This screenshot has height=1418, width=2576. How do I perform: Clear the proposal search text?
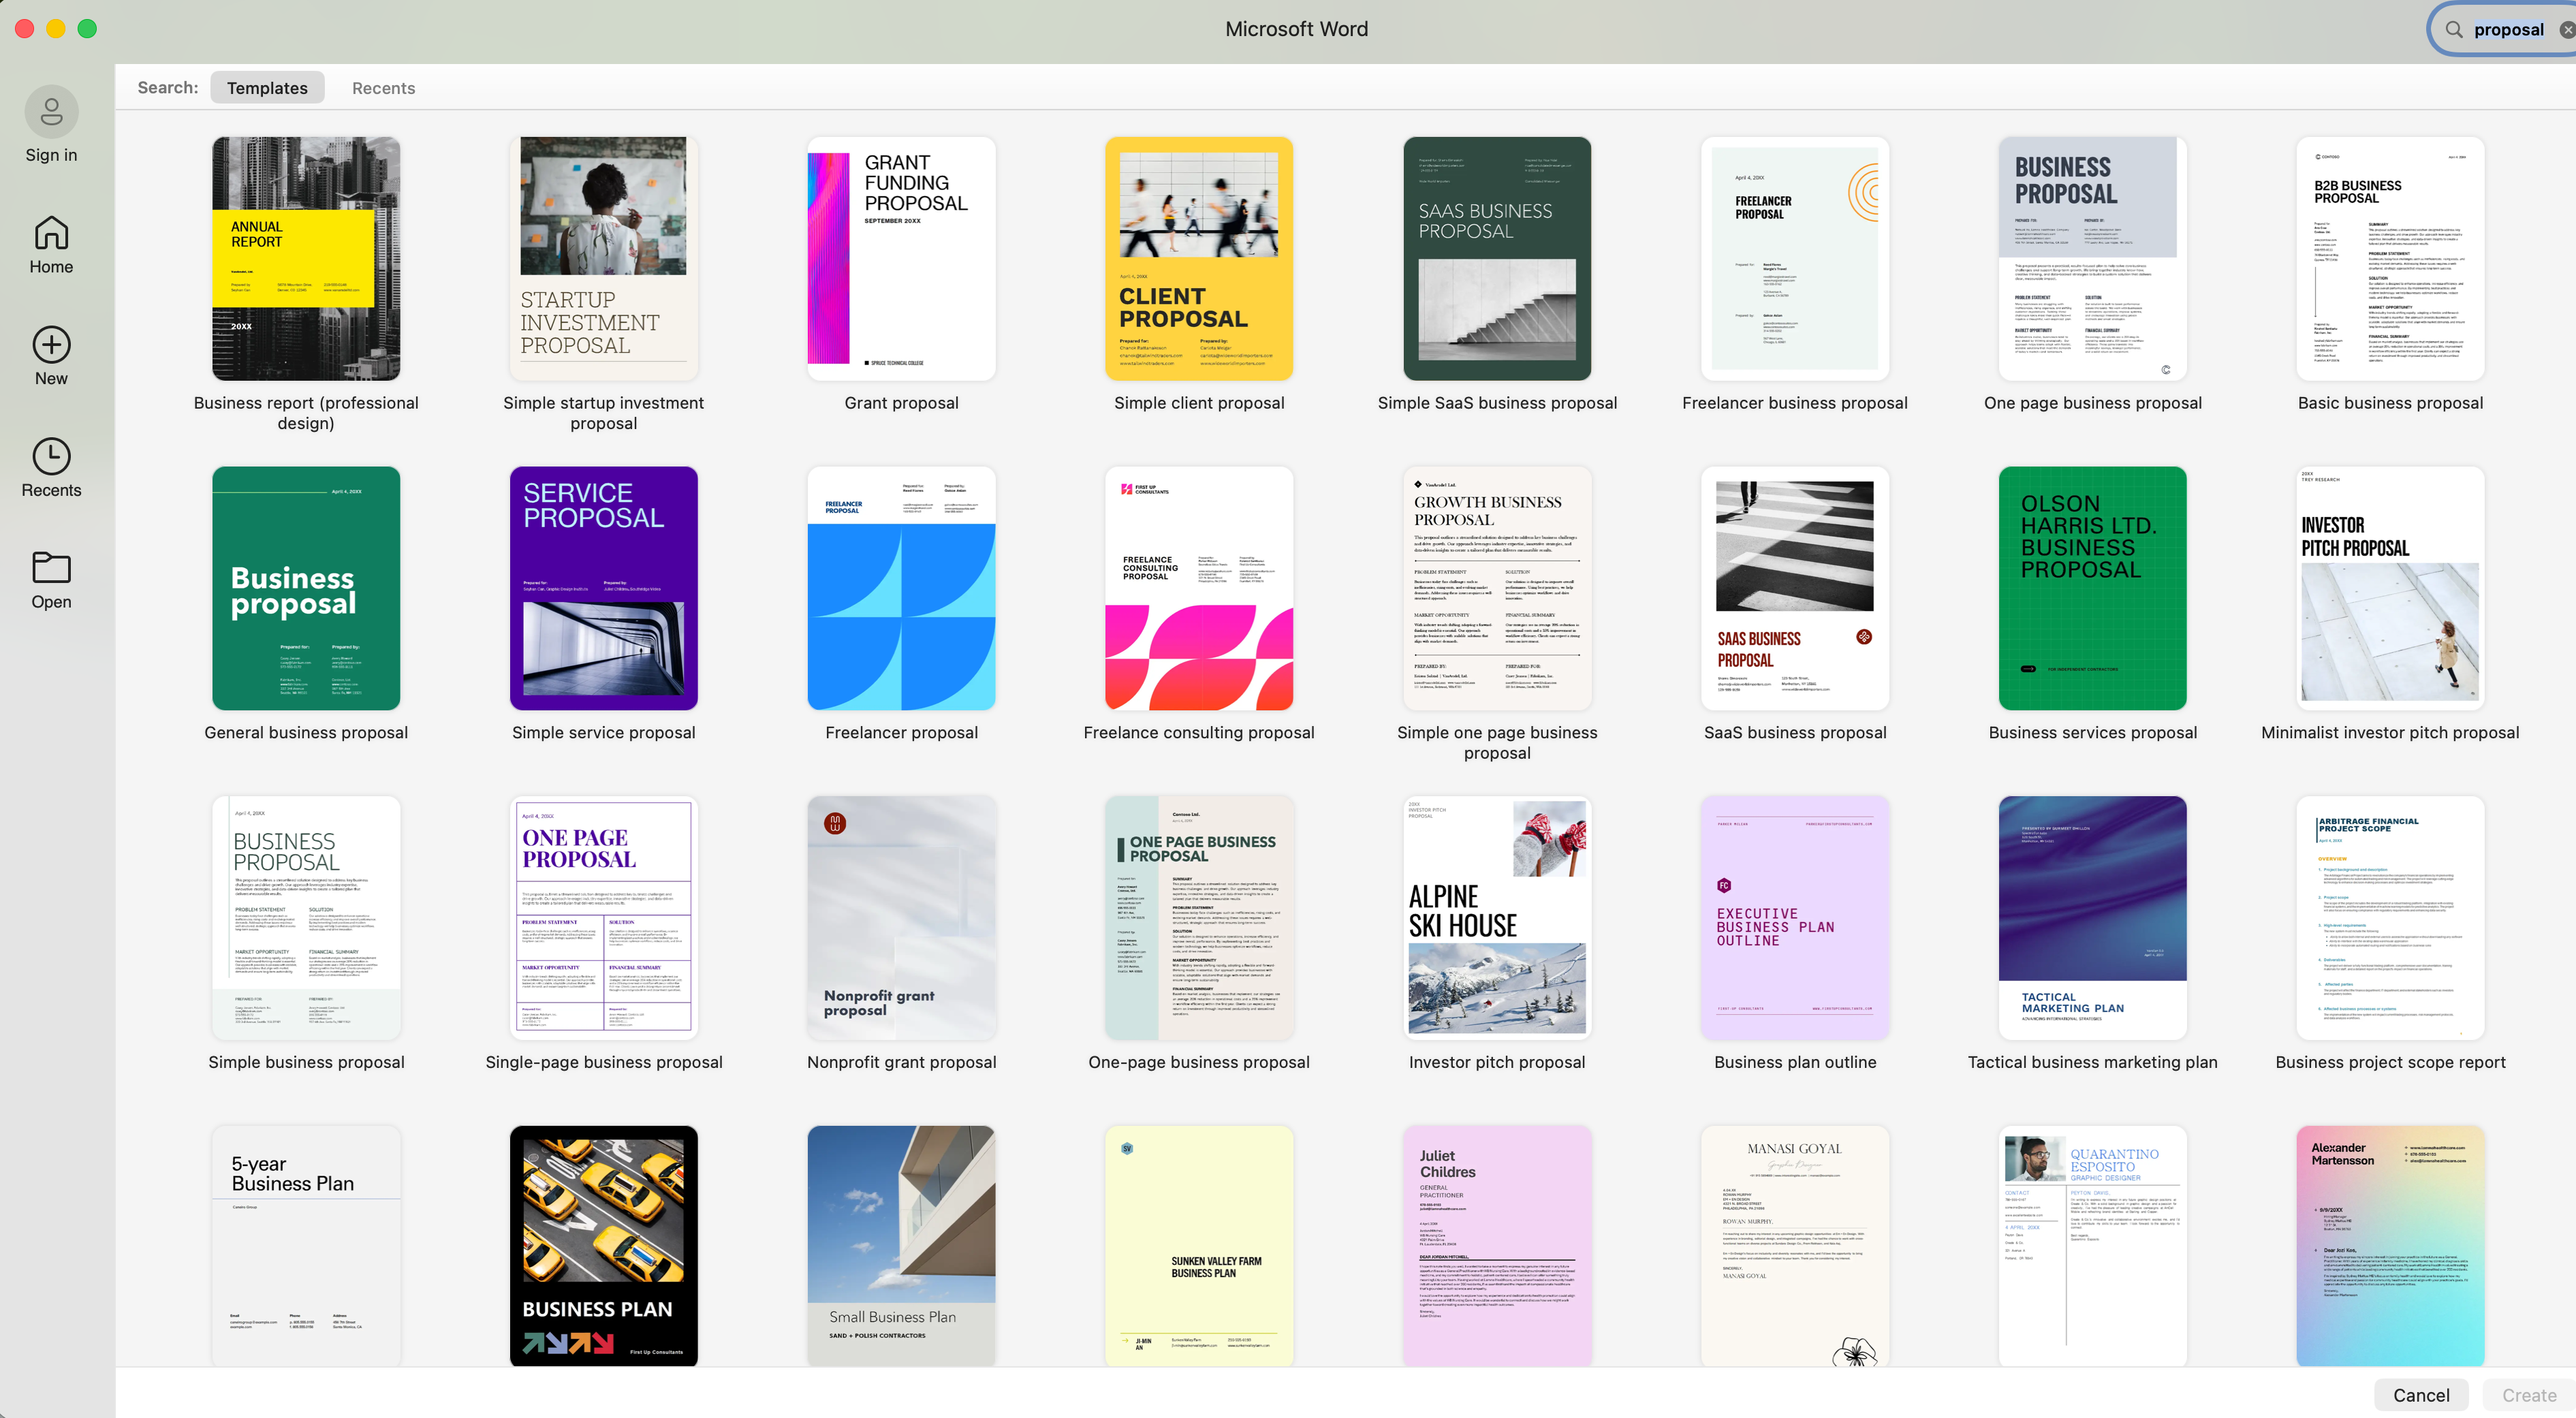[2567, 30]
